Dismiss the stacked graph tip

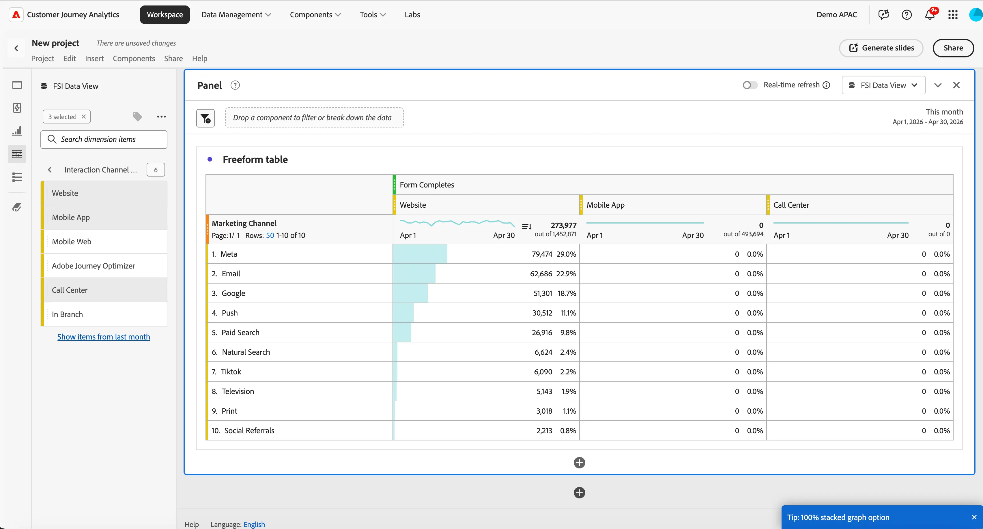click(x=974, y=517)
